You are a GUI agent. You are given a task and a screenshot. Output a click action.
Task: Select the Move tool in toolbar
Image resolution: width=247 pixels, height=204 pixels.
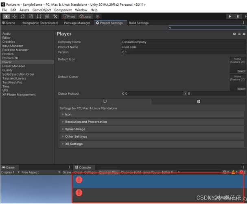click(x=15, y=16)
